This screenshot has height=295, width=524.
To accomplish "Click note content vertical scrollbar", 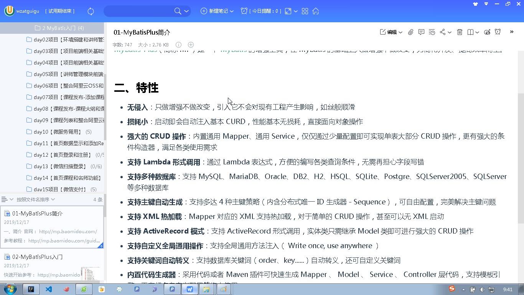I will (521, 158).
